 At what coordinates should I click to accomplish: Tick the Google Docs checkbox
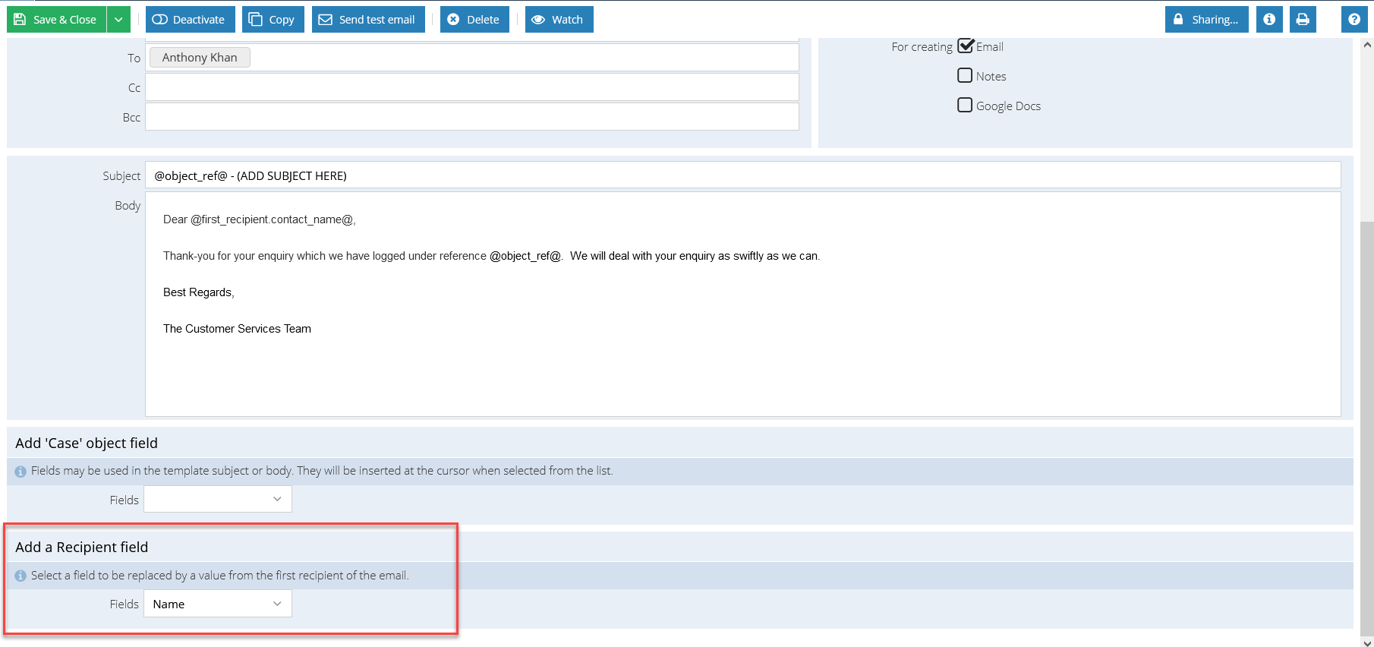click(x=965, y=106)
